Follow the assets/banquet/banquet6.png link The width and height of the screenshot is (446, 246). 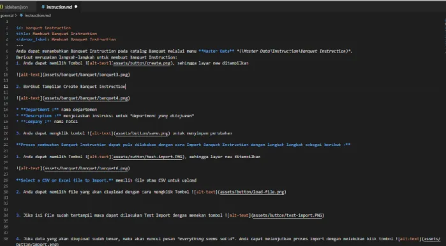[86, 168]
